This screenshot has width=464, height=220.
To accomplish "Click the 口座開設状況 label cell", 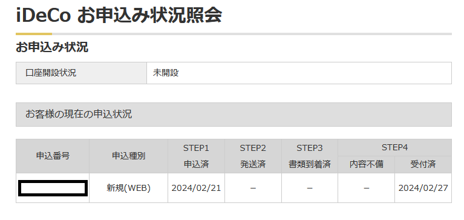I will (82, 73).
